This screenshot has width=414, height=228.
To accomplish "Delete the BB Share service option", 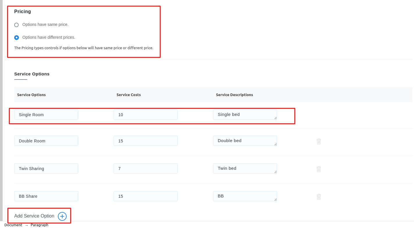I will point(319,197).
